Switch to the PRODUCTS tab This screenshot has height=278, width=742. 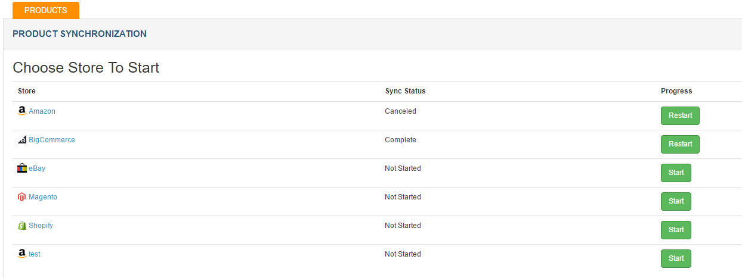pos(46,10)
